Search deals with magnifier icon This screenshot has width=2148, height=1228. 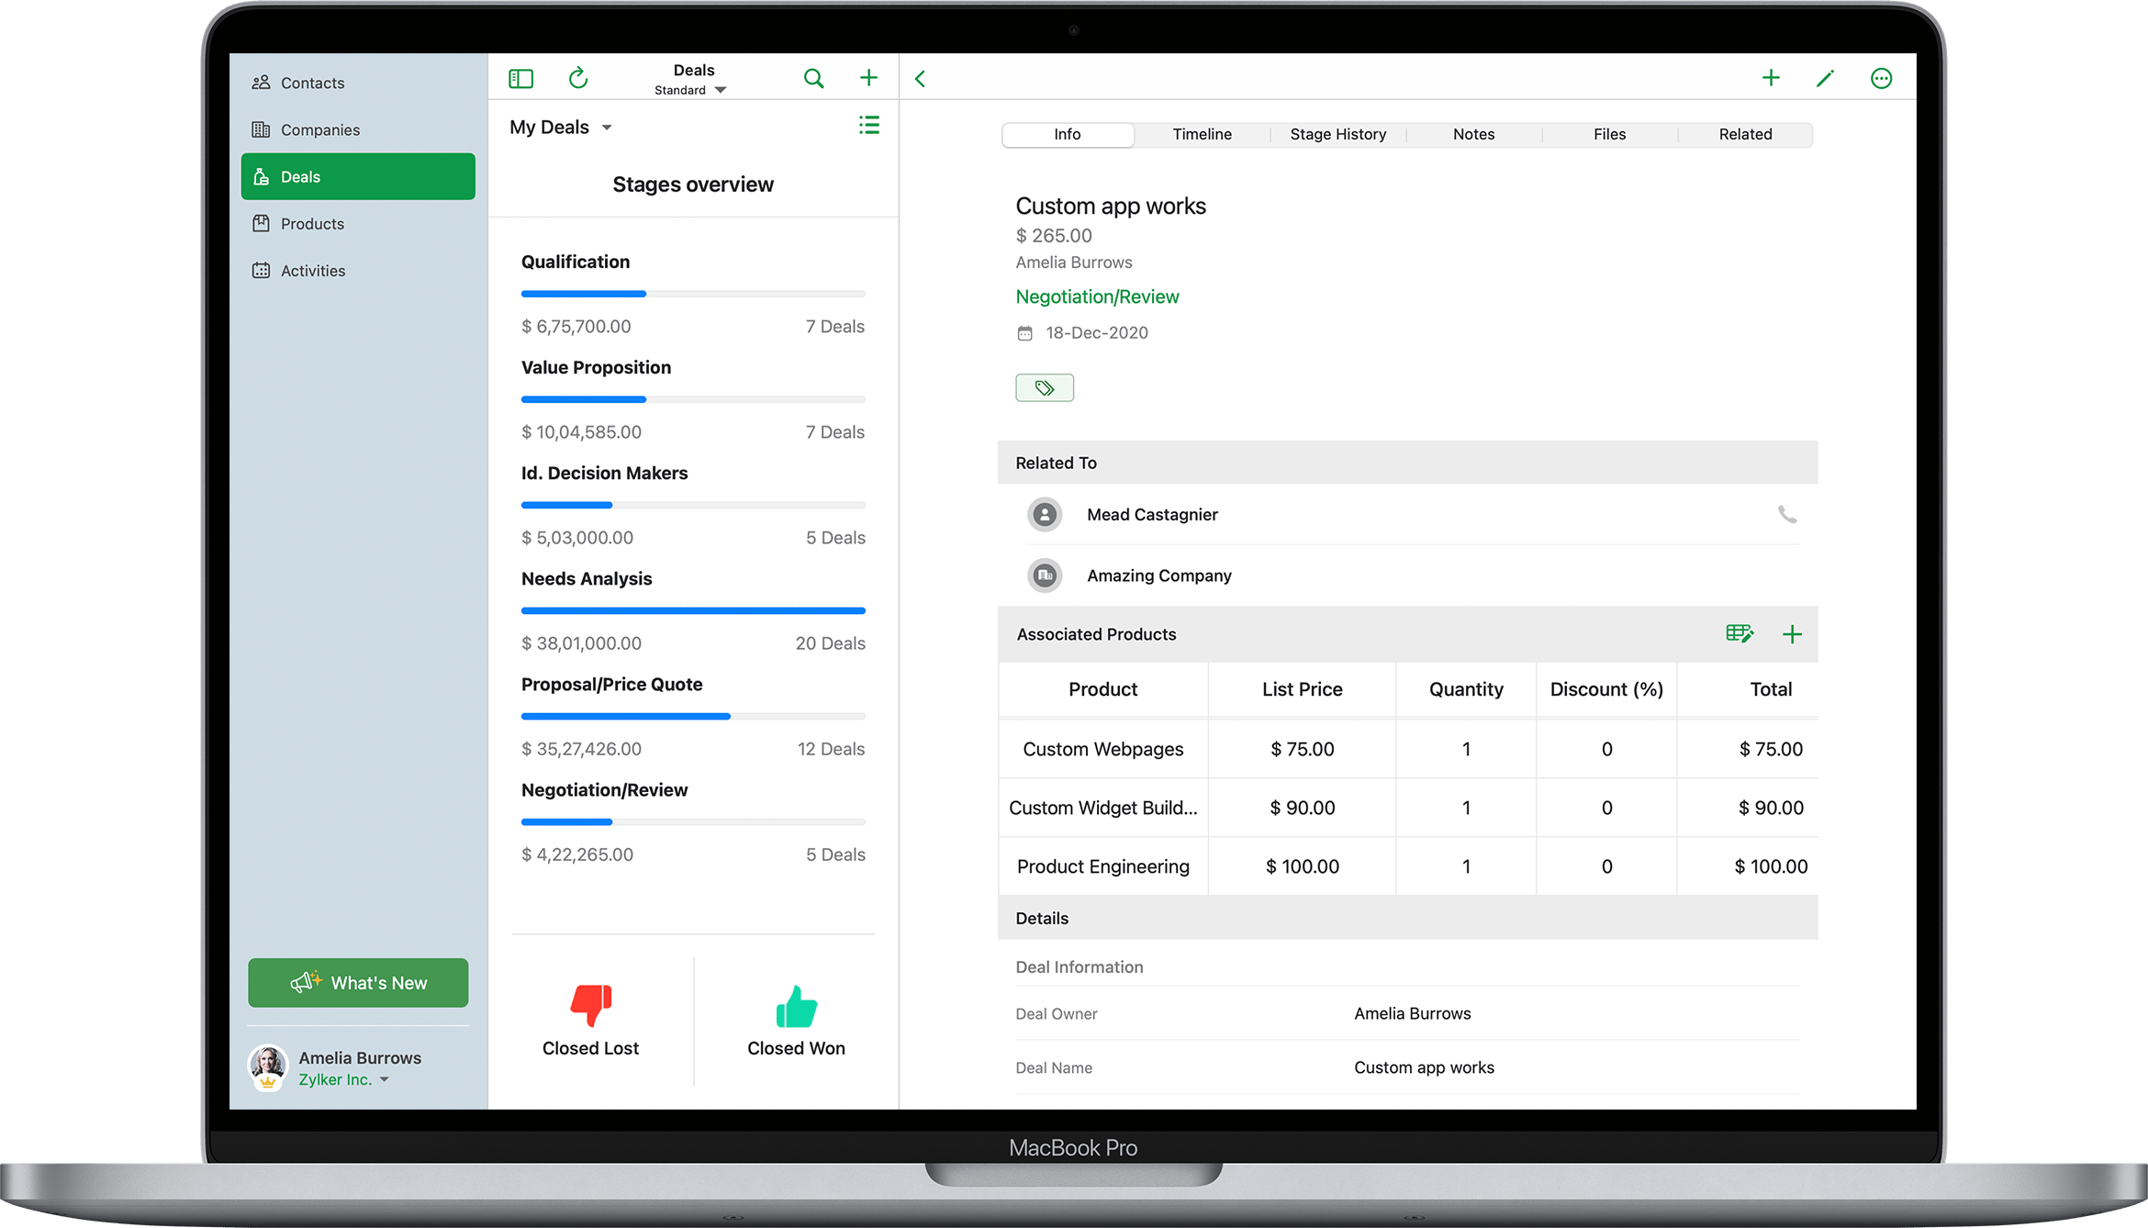pyautogui.click(x=813, y=79)
